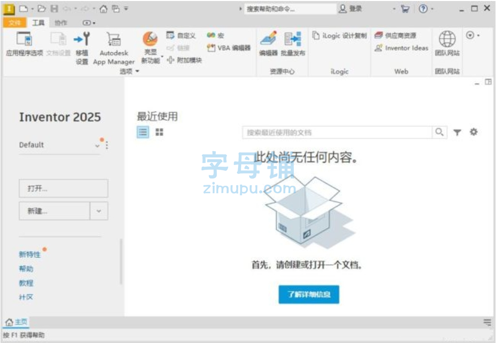Expand the 亮显新功能 dropdown arrow
This screenshot has width=496, height=343.
coord(162,57)
